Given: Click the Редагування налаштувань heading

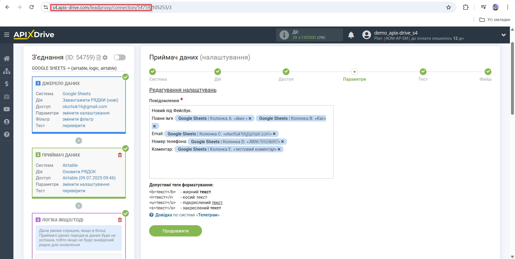Looking at the screenshot, I should pos(183,90).
